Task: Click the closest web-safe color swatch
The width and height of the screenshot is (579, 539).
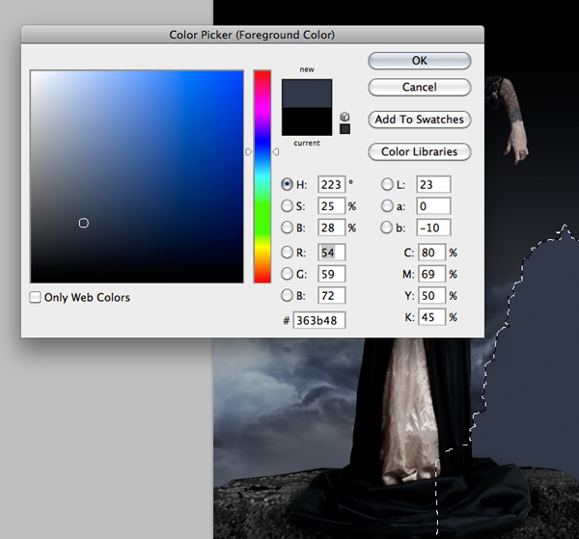Action: click(x=345, y=129)
